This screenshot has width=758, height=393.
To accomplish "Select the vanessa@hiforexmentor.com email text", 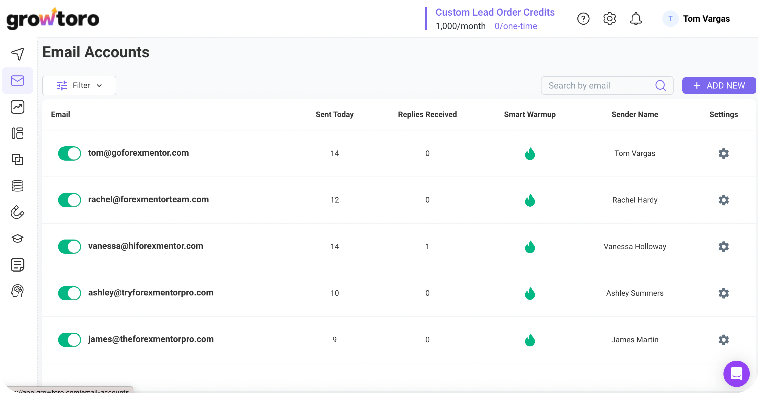I will pyautogui.click(x=146, y=246).
